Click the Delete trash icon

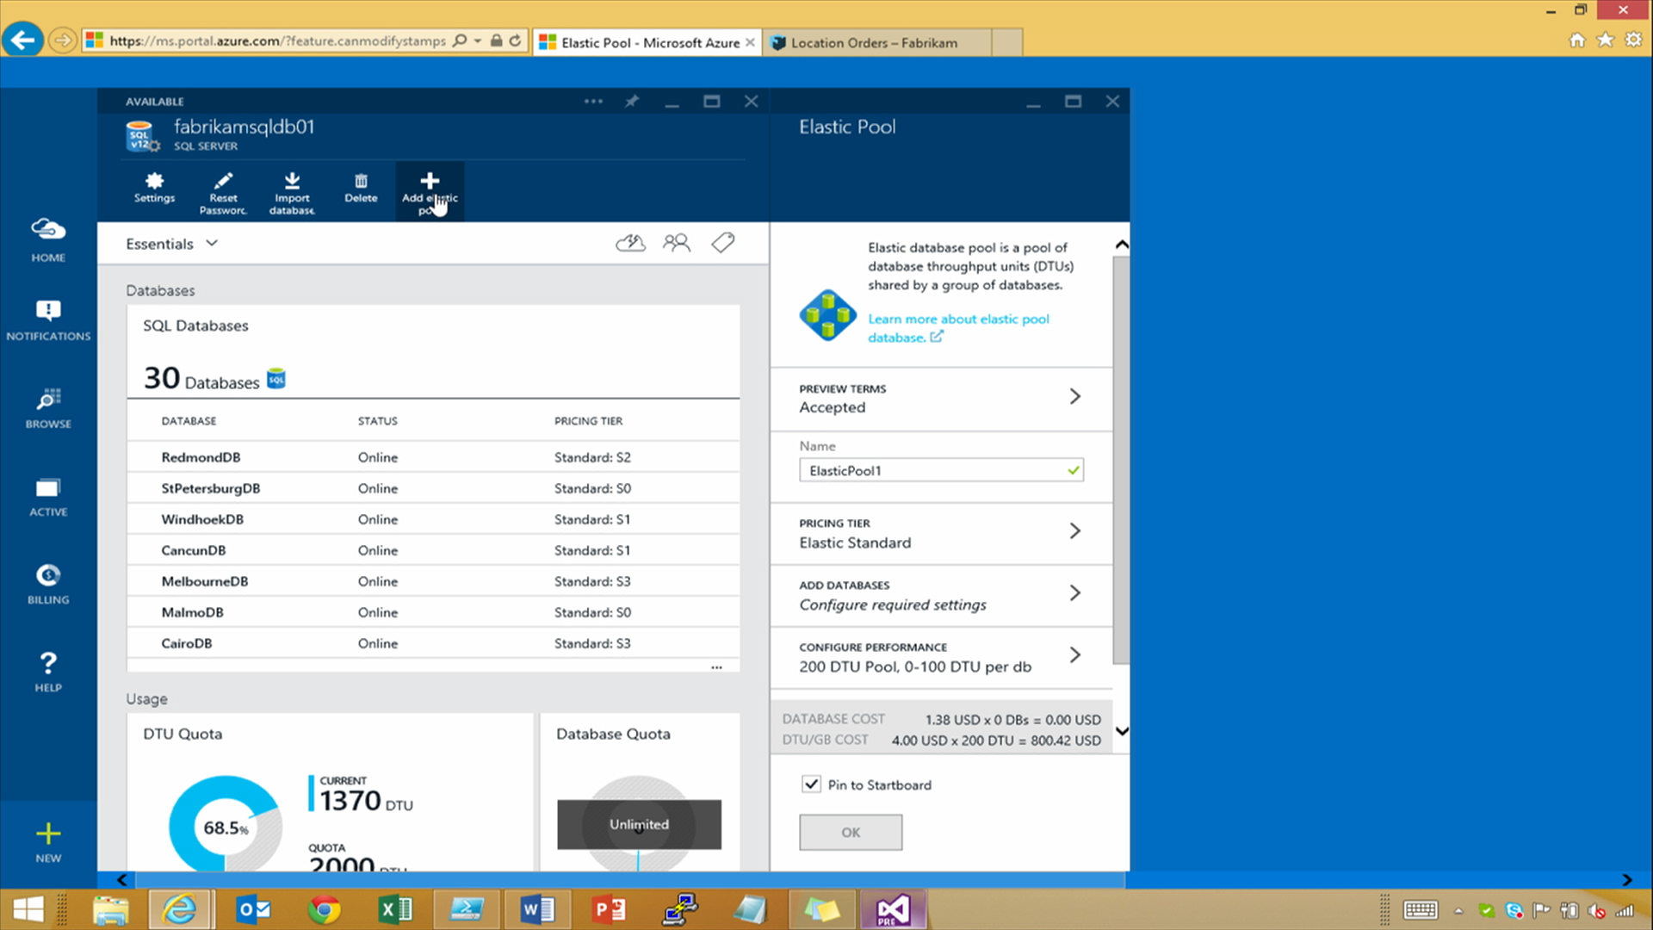pos(361,181)
